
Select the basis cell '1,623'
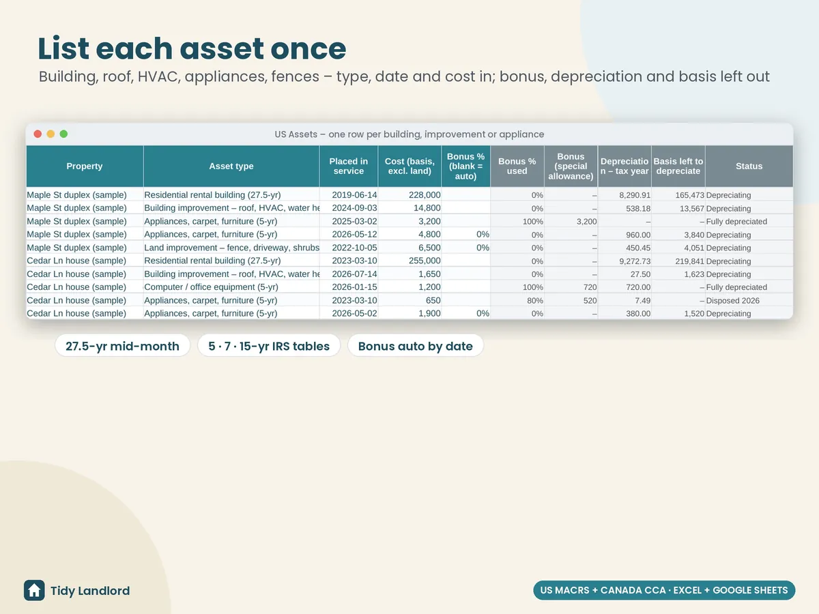point(678,274)
